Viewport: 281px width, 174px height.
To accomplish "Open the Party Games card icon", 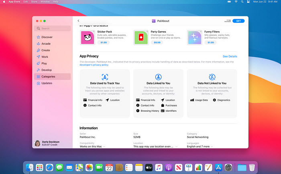I will [141, 38].
